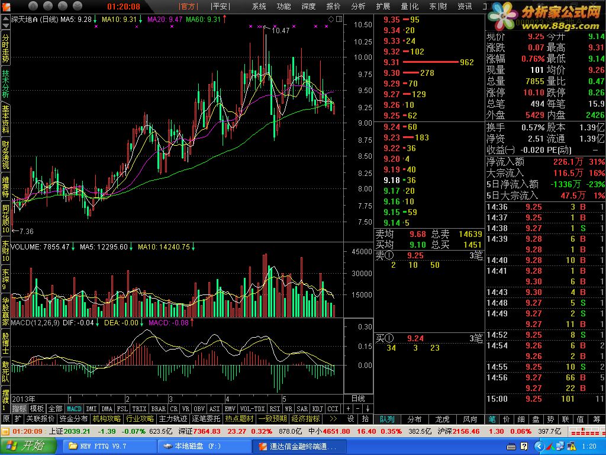Click the status bar icon before 01:20:09
This screenshot has height=455, width=606.
click(x=6, y=431)
